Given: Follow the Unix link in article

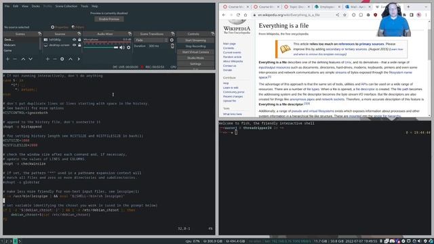Looking at the screenshot, I should [x=348, y=62].
